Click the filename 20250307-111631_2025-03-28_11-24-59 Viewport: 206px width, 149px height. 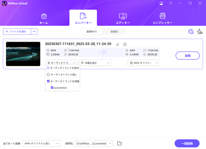click(78, 44)
